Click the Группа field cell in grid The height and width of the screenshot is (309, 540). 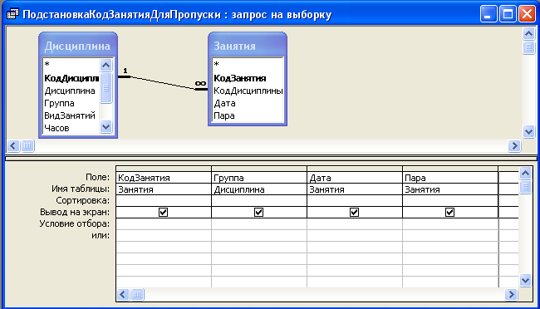coord(259,178)
